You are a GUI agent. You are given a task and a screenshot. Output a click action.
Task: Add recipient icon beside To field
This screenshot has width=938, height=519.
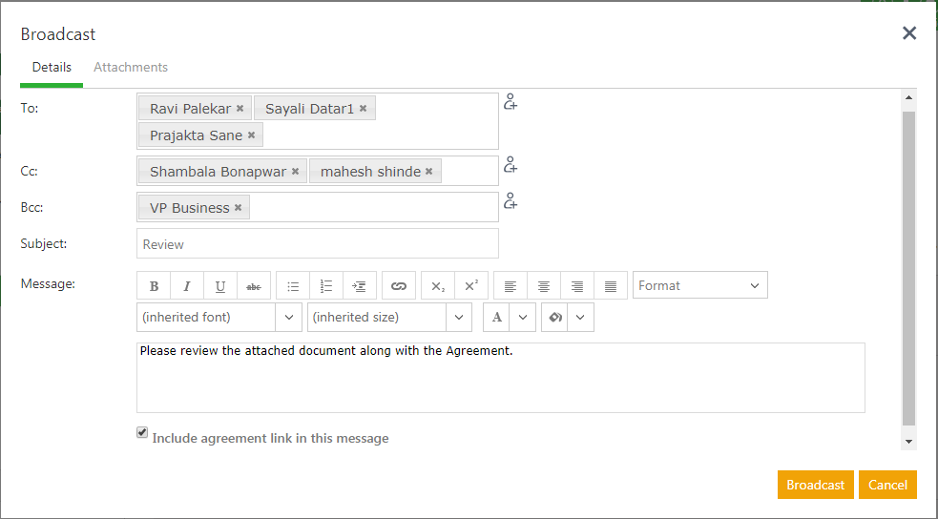pos(511,102)
